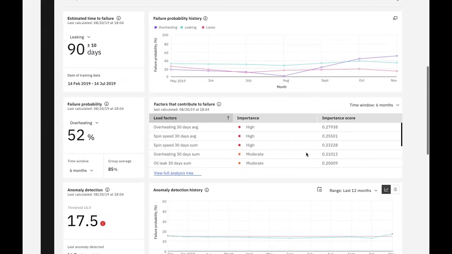452x254 pixels.
Task: Click info icon beside Failure probability history
Action: [205, 18]
